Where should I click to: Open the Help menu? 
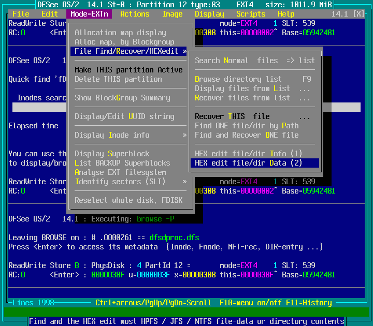[286, 14]
